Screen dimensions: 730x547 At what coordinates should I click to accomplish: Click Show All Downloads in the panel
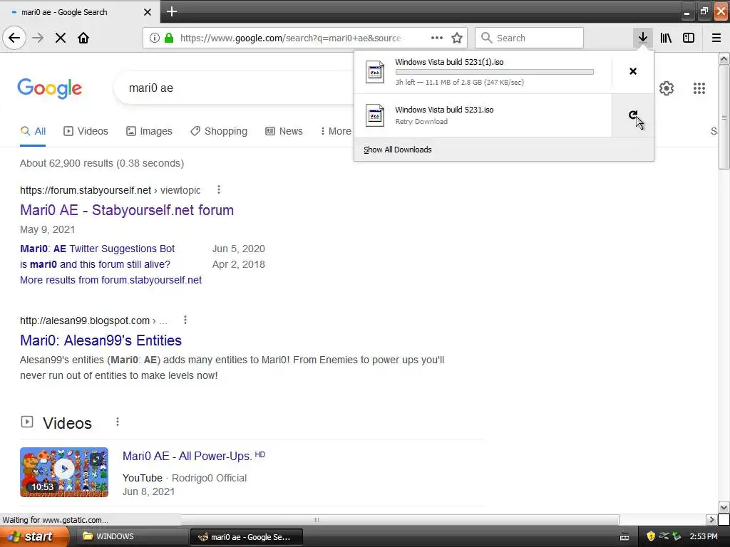pos(398,150)
